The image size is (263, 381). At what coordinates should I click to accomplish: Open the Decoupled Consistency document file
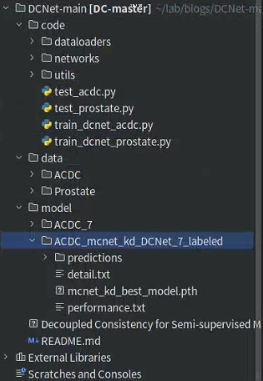pyautogui.click(x=151, y=324)
